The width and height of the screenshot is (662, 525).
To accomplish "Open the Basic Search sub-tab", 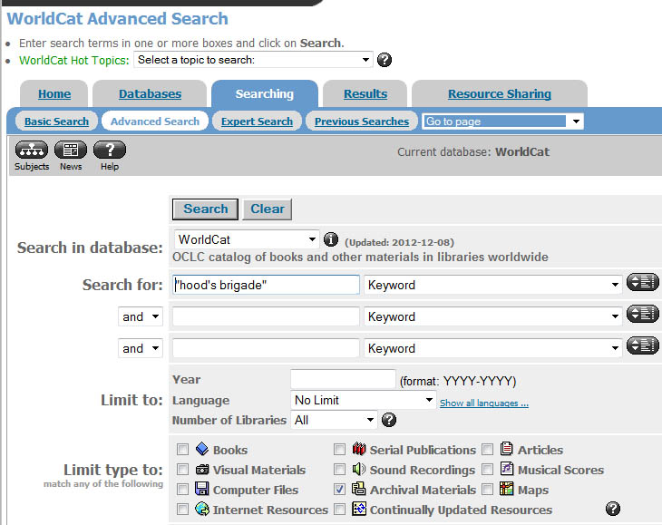I will coord(56,122).
